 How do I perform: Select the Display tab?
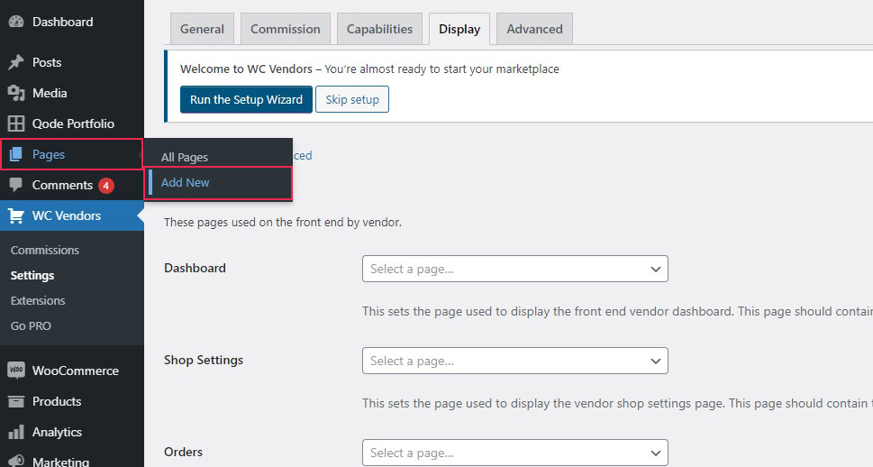click(x=459, y=29)
